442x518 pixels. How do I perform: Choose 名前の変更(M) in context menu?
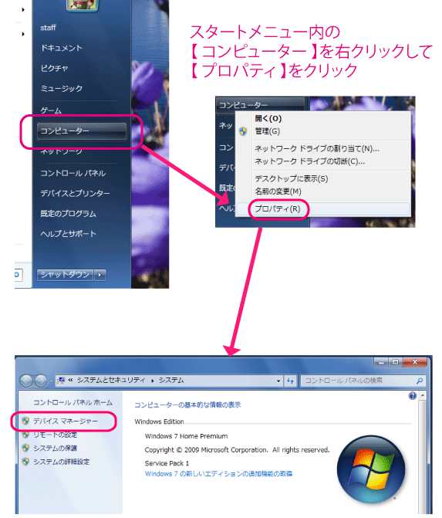coord(278,191)
